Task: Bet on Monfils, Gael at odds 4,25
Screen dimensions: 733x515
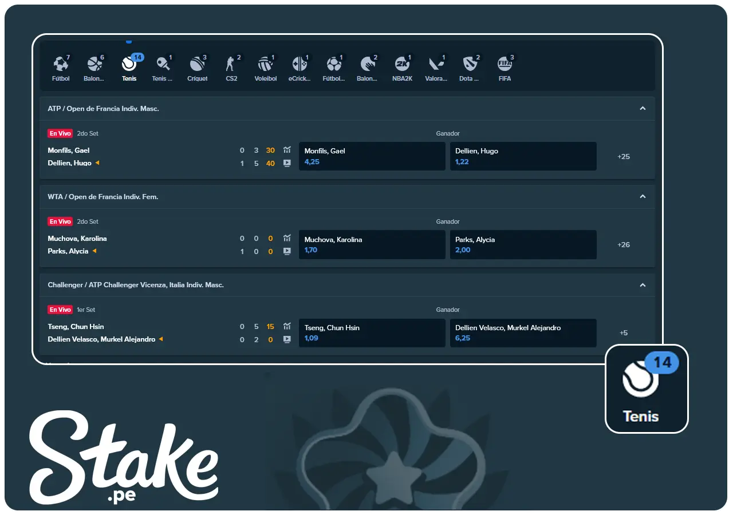Action: (x=372, y=156)
